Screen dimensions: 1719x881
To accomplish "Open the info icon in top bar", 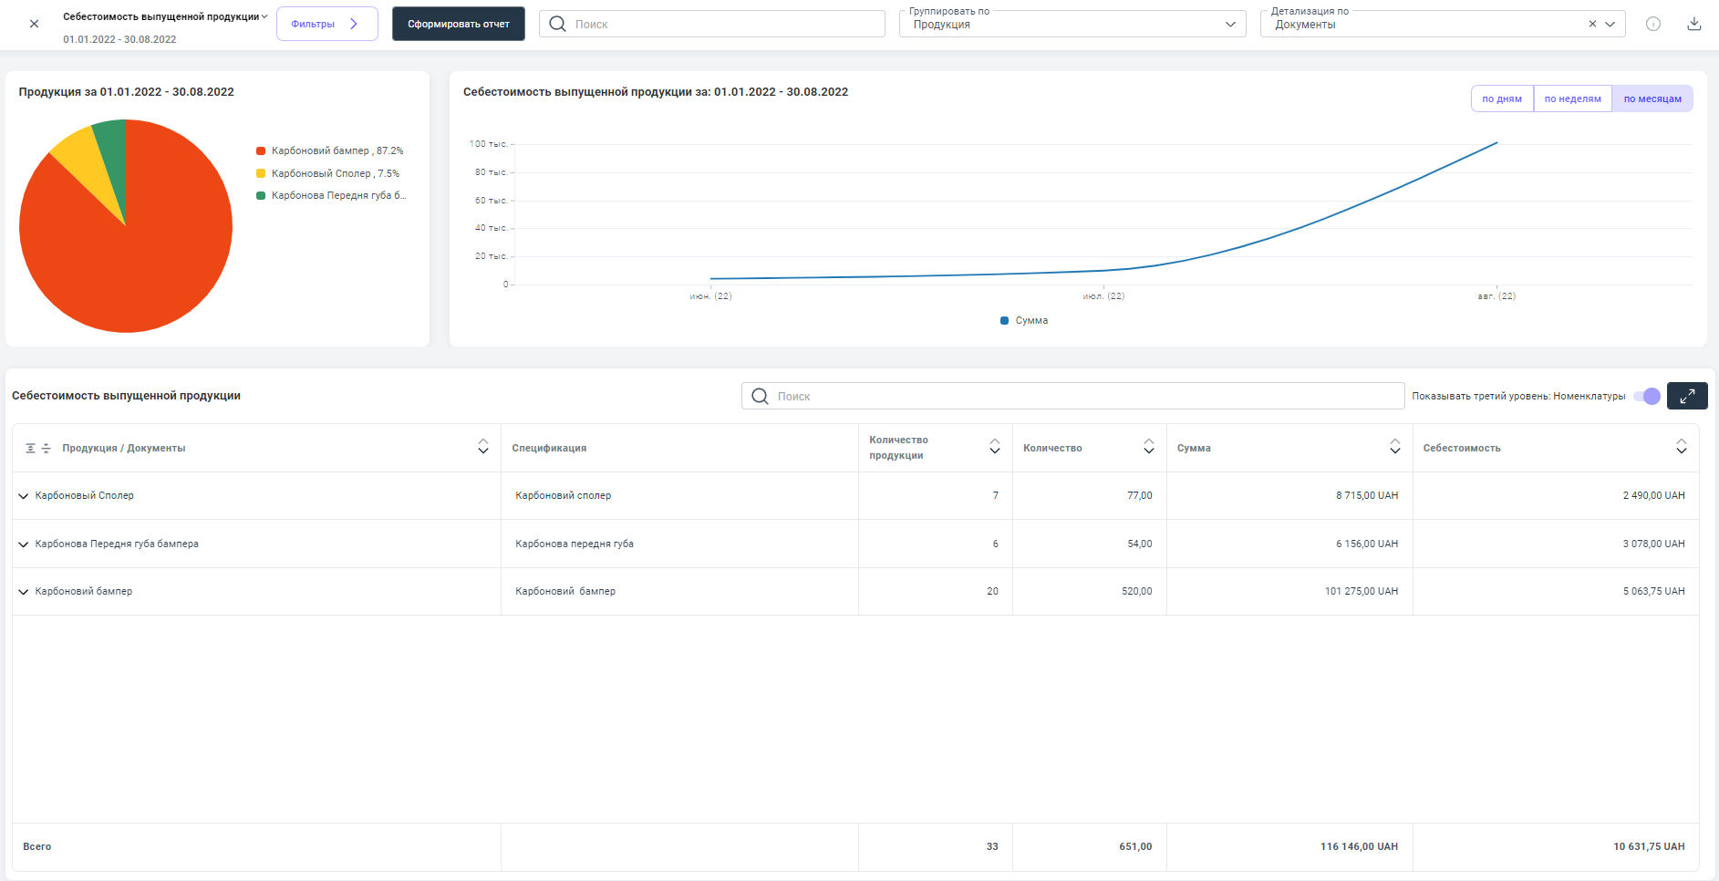I will [1652, 25].
